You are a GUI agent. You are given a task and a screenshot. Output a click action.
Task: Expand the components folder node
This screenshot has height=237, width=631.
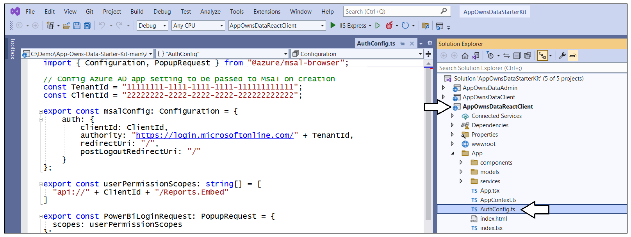(x=461, y=162)
